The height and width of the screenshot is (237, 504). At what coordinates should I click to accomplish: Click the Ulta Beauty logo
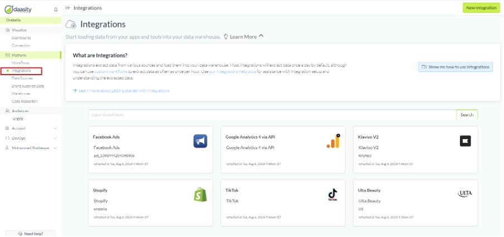click(464, 194)
